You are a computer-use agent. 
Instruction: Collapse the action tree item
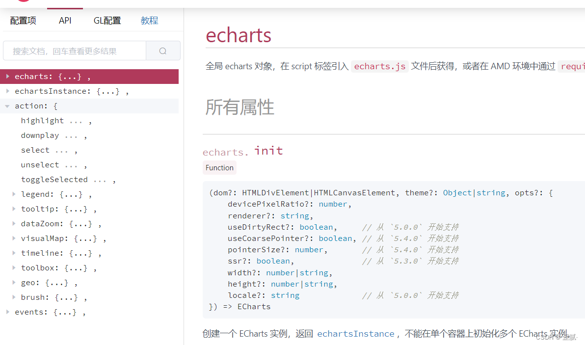coord(7,106)
